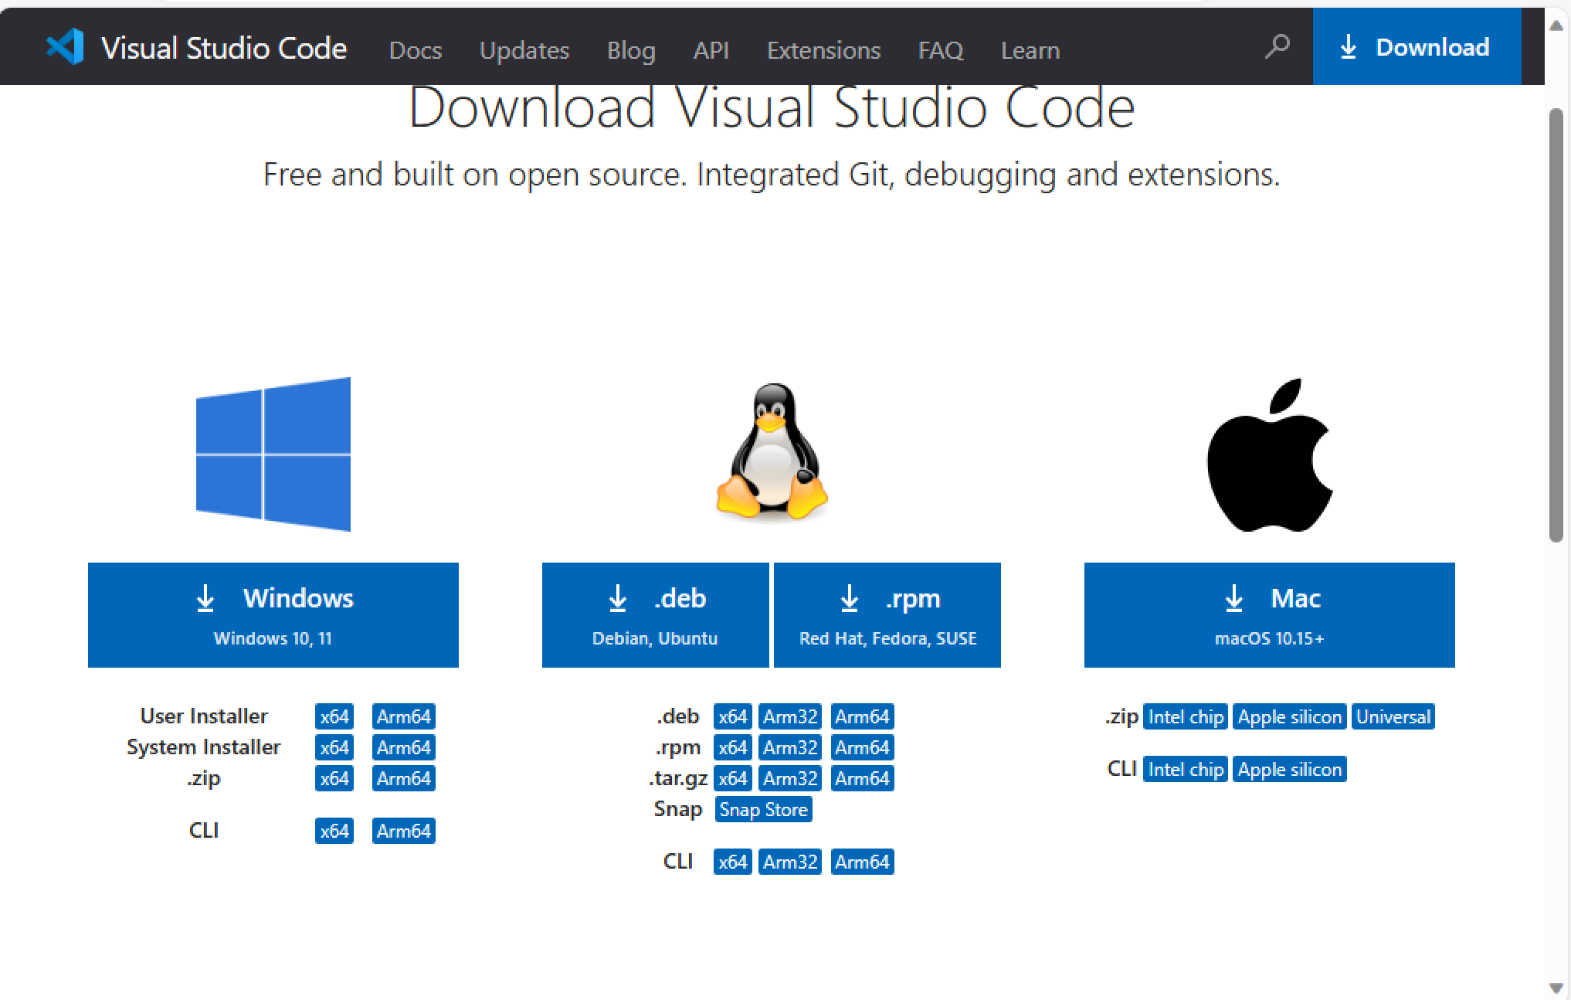
Task: Open the search magnifier icon
Action: click(x=1277, y=47)
